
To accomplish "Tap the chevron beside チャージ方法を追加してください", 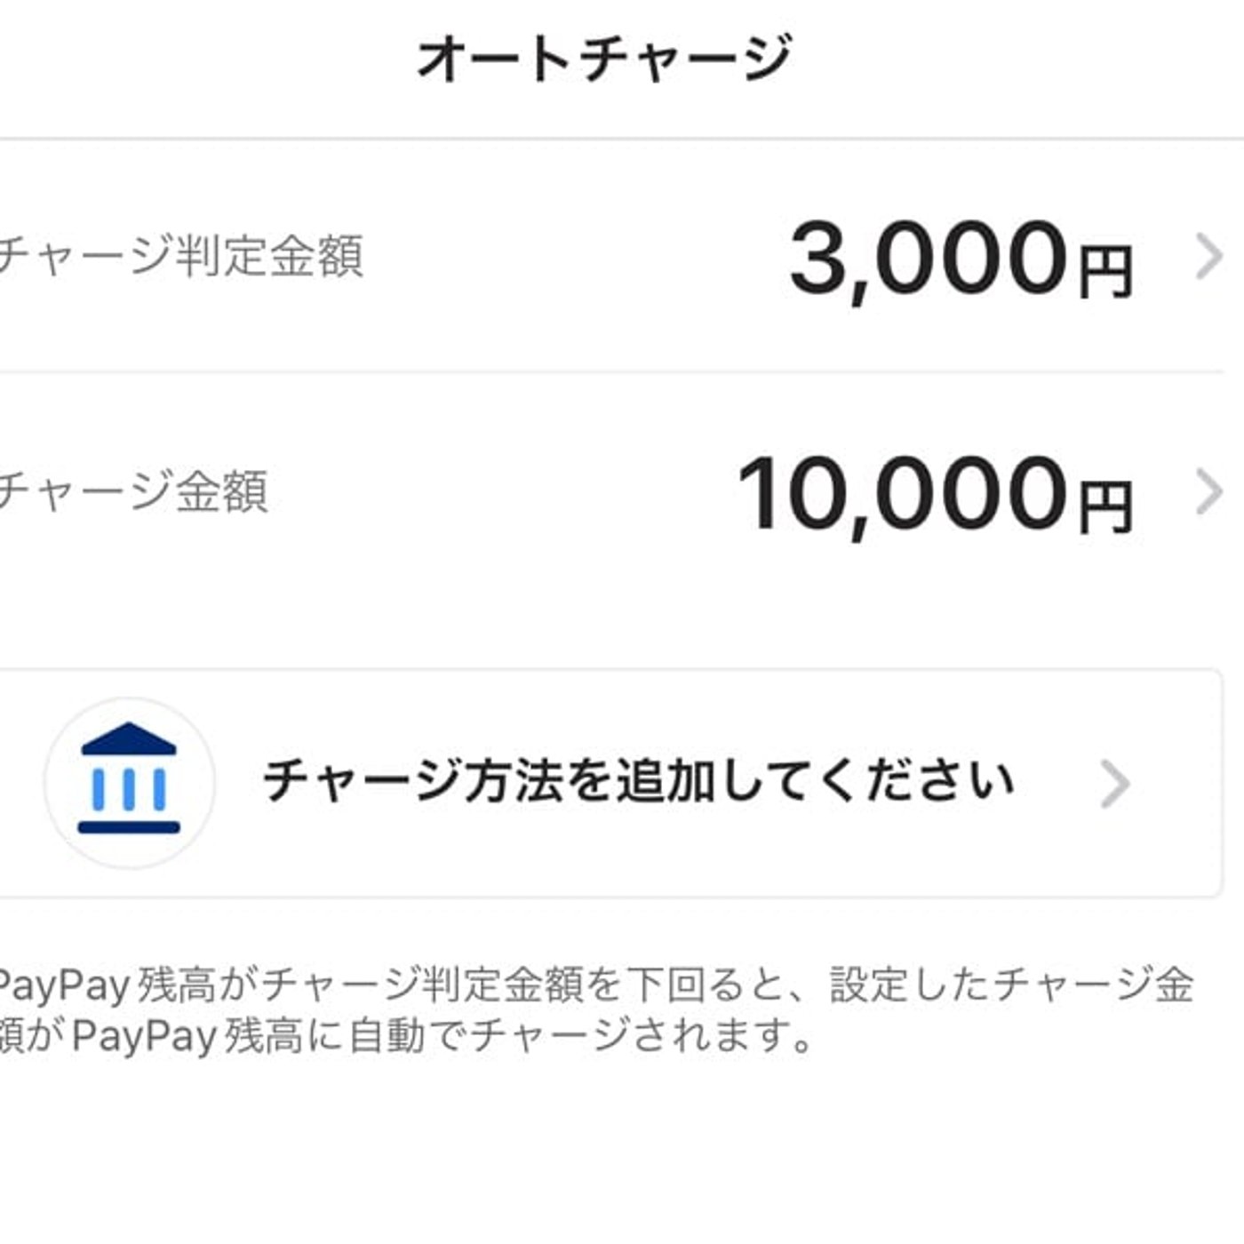I will tap(1115, 784).
